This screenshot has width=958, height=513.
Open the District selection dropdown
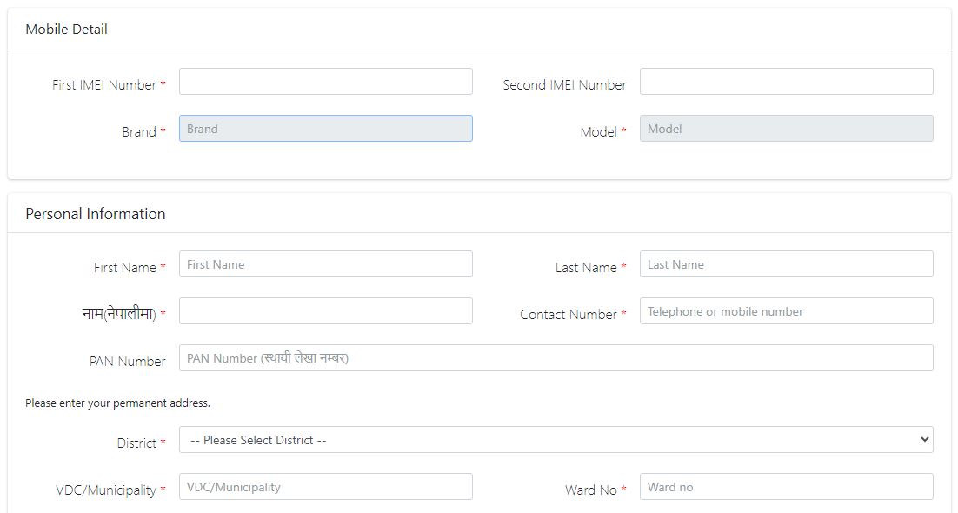coord(556,439)
